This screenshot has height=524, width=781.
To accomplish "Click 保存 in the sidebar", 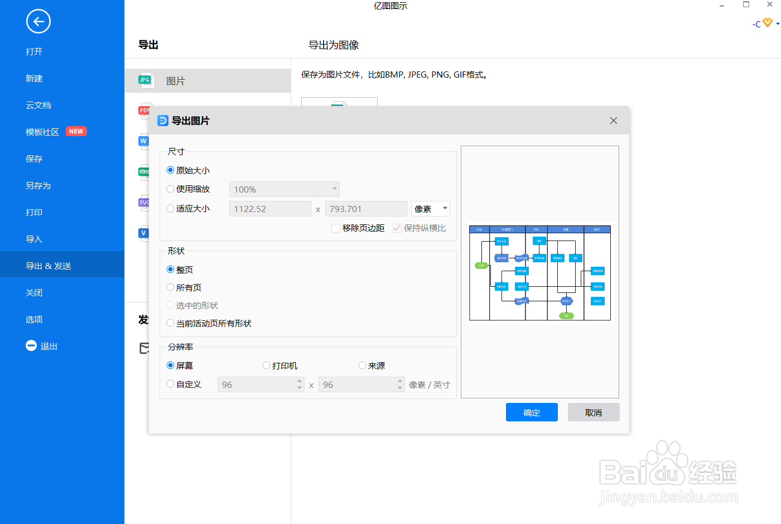I will [x=34, y=158].
